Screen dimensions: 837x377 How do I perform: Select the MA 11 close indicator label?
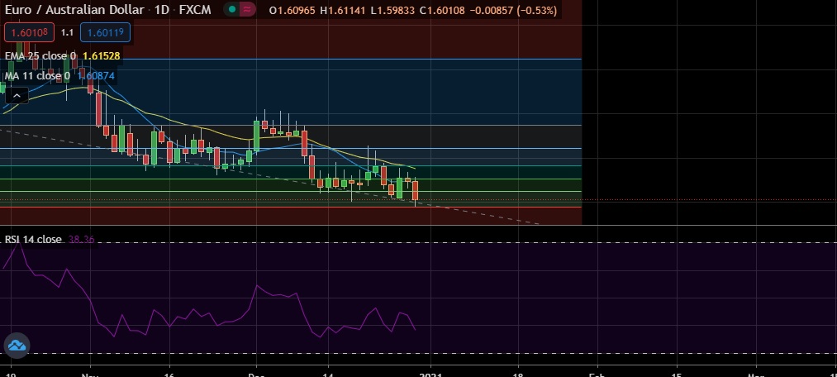37,76
